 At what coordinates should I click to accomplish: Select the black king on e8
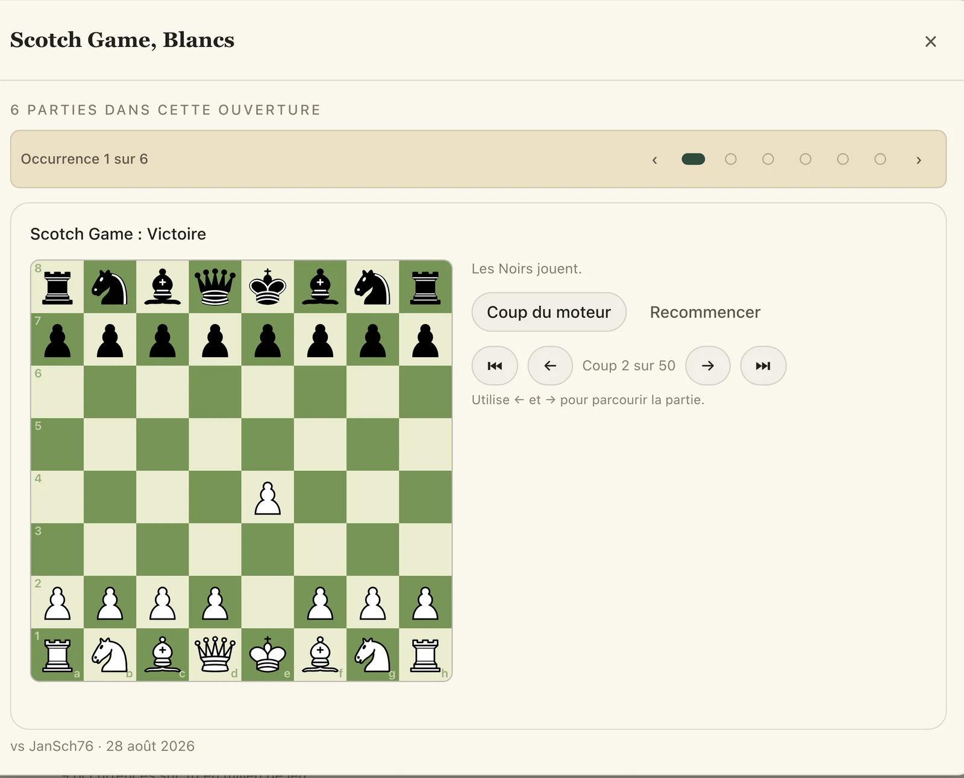(268, 287)
